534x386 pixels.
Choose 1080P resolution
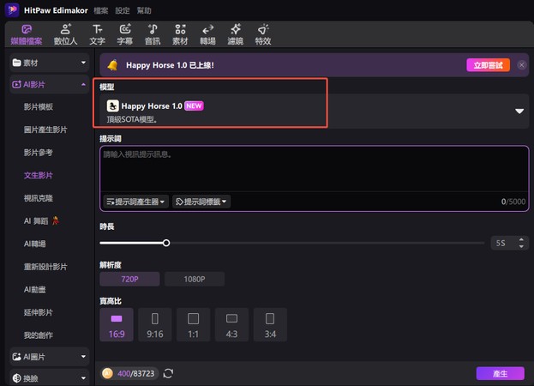point(195,279)
